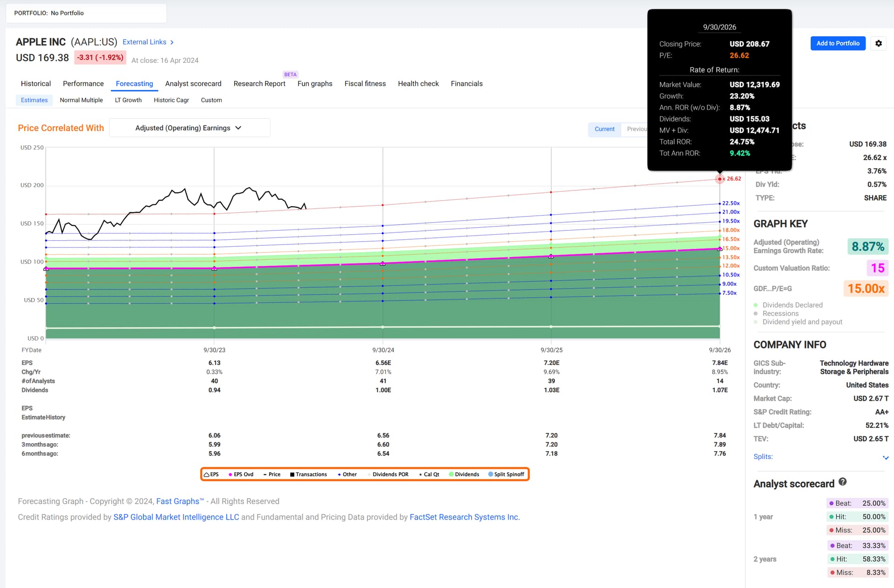Open Adjusted (Operating) Earnings dropdown
This screenshot has height=588, width=894.
point(190,128)
